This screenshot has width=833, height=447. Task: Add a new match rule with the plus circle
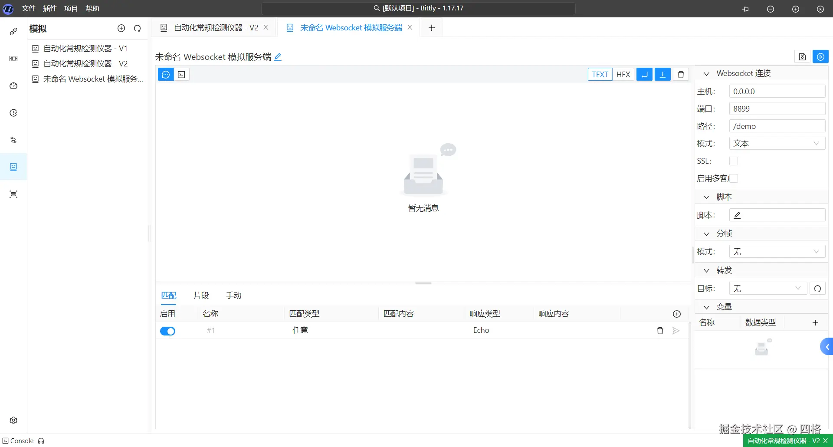[x=677, y=314]
